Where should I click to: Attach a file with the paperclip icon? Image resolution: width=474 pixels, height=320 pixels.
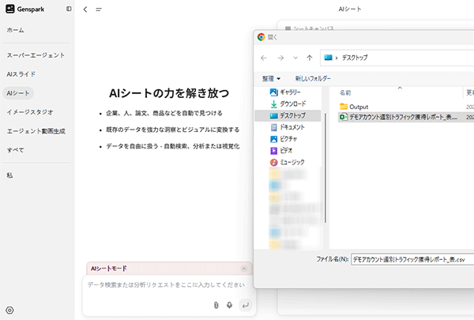coord(216,305)
